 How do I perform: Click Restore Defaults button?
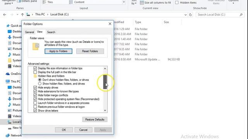pos(95,119)
